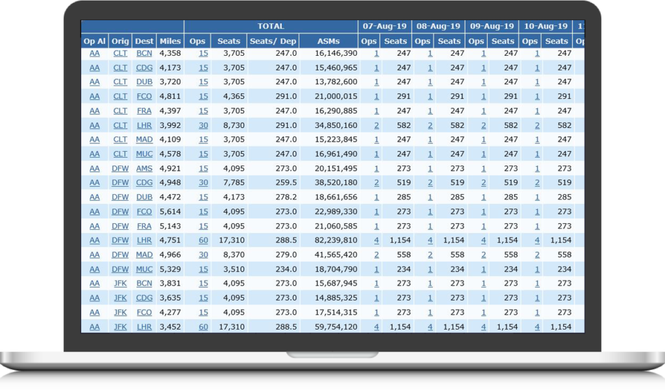This screenshot has height=390, width=665.
Task: Click total Ops 30 for CLT-LHR
Action: click(x=203, y=125)
